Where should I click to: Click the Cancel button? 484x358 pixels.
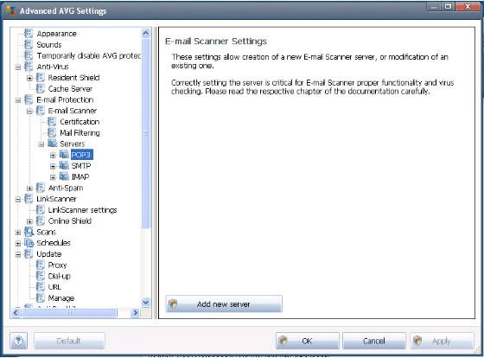point(374,341)
